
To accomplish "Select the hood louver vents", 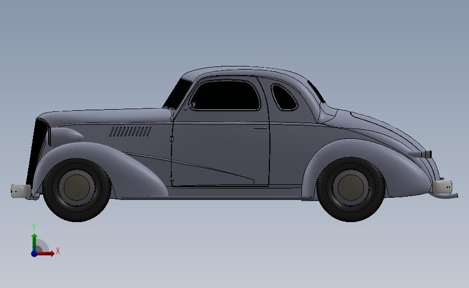I will click(130, 132).
